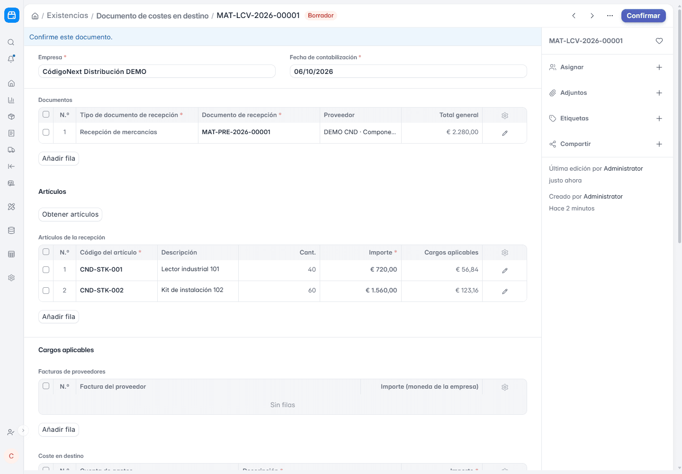Edit row MAT-PRE-2026-00001 with pencil icon

[505, 133]
